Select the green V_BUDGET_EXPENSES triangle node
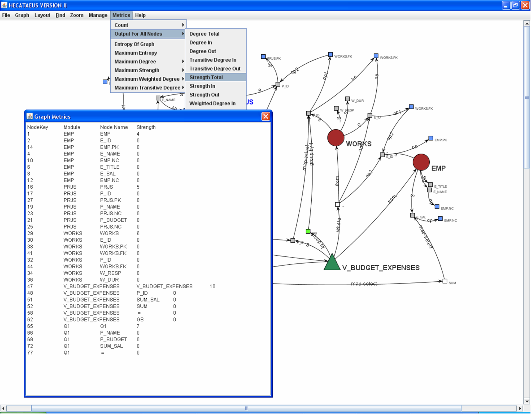The image size is (531, 414). [332, 263]
